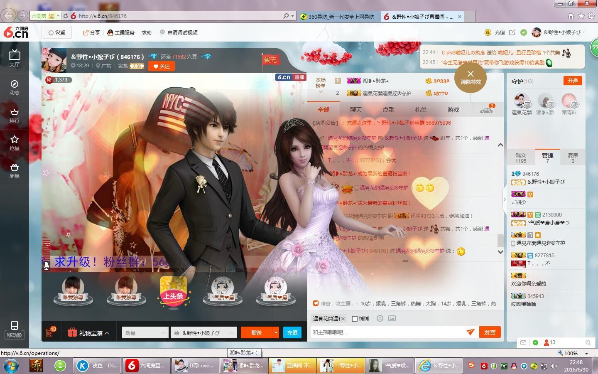Collapse the right sidebar with arrow handle

(505, 199)
